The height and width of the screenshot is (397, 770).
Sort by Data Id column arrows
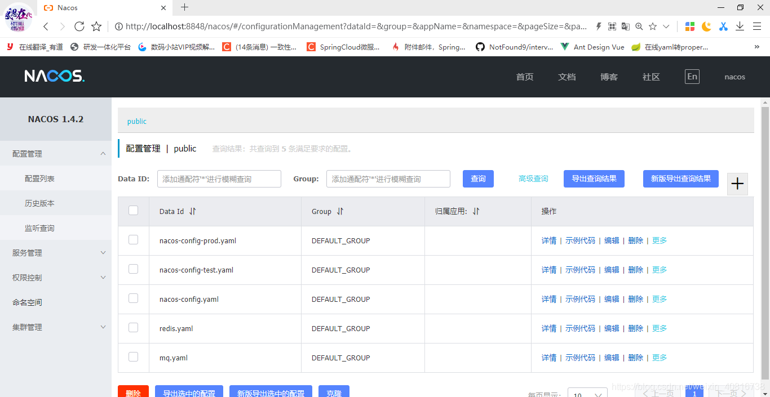pyautogui.click(x=193, y=212)
